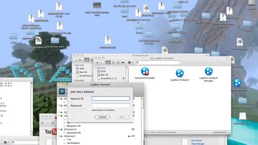
Task: Click the browser back arrow
Action: click(x=43, y=123)
